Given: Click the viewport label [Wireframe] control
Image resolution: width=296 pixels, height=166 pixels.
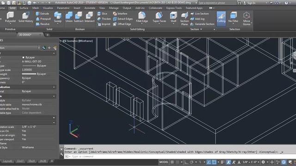Looking at the screenshot, I should pyautogui.click(x=86, y=41).
